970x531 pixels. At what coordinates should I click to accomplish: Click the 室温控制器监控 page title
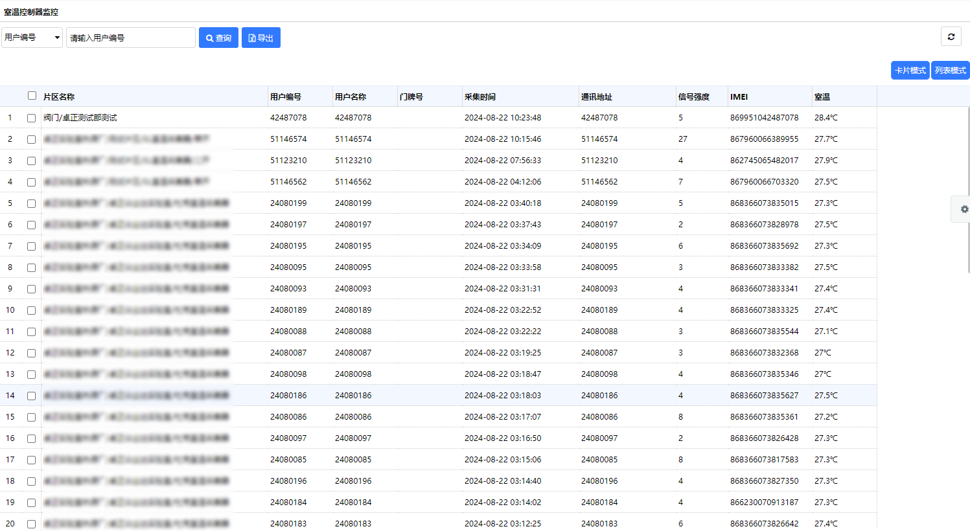point(31,12)
